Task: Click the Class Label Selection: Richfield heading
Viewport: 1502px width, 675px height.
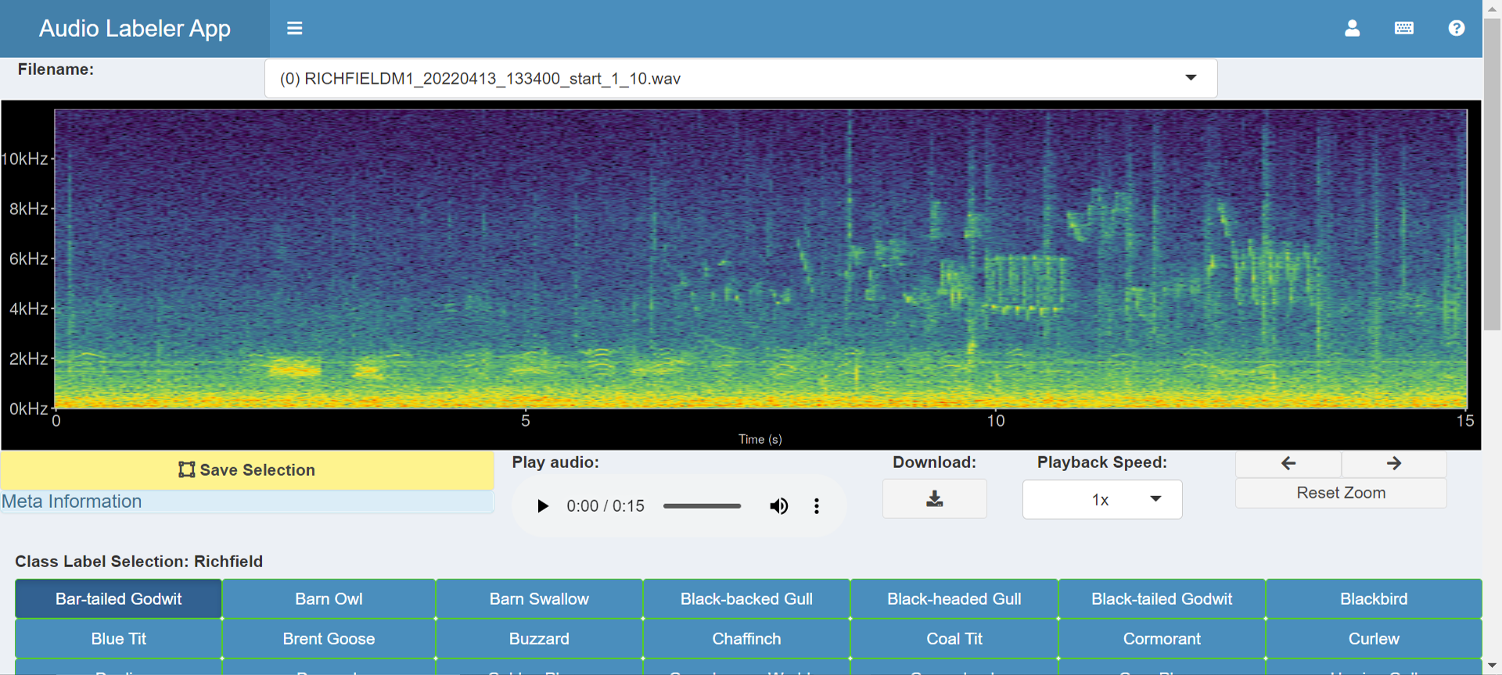Action: 138,561
